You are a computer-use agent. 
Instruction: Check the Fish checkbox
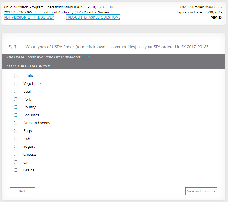16,139
